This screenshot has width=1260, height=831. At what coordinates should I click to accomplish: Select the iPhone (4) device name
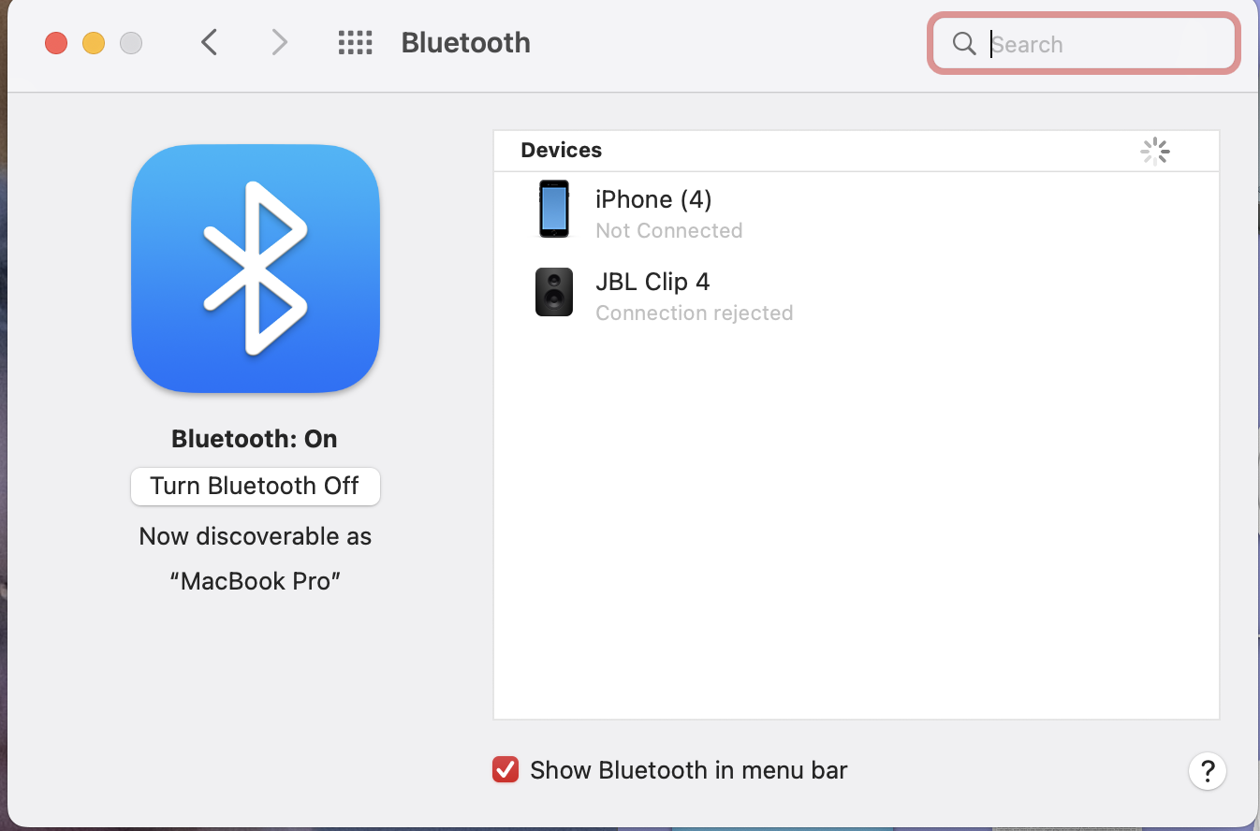click(653, 199)
